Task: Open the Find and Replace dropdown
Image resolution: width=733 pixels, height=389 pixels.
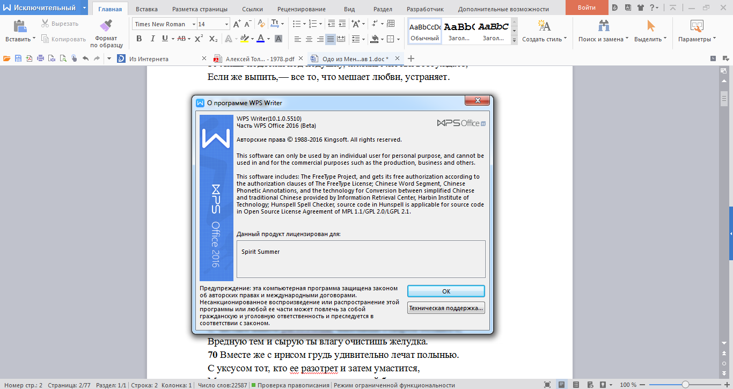Action: (x=627, y=39)
